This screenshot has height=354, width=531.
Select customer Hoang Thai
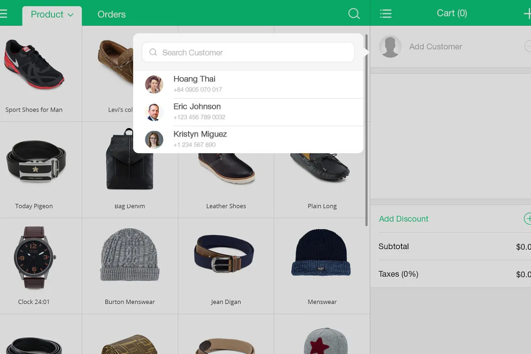pyautogui.click(x=248, y=84)
